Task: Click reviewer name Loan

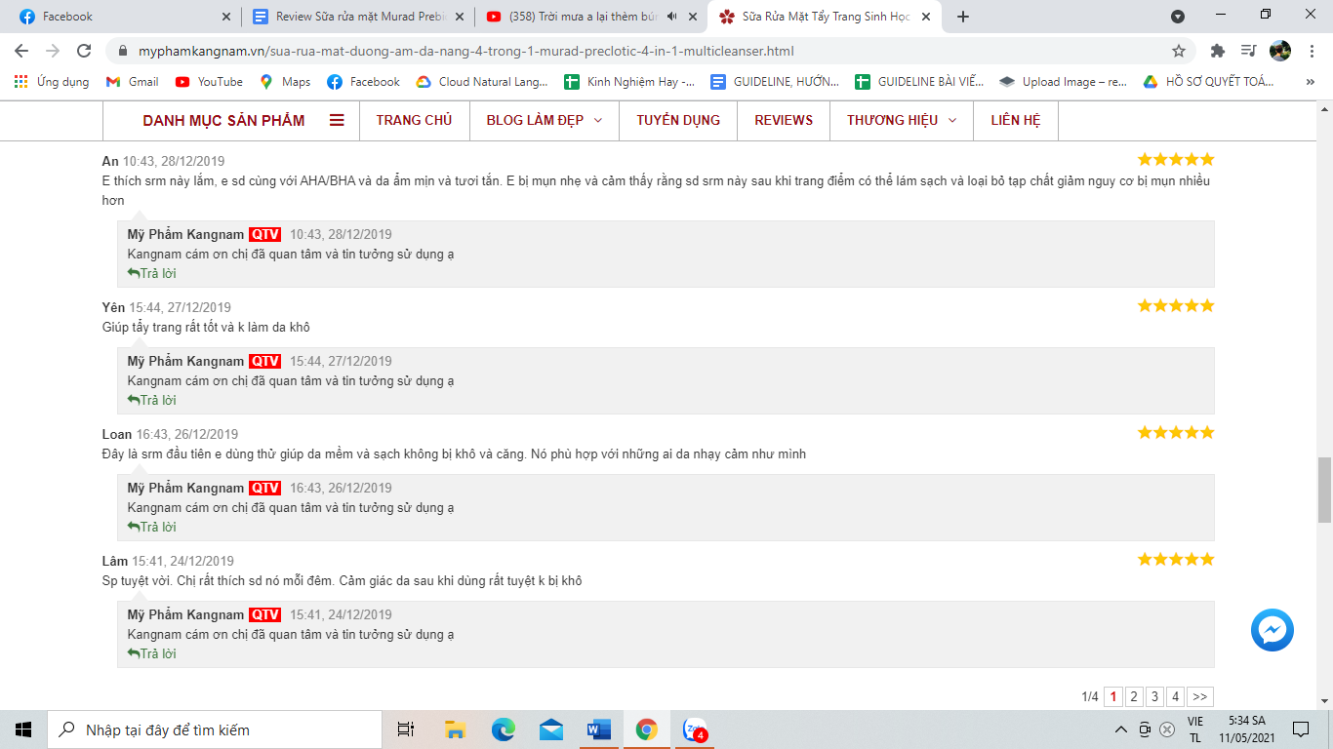Action: click(117, 434)
